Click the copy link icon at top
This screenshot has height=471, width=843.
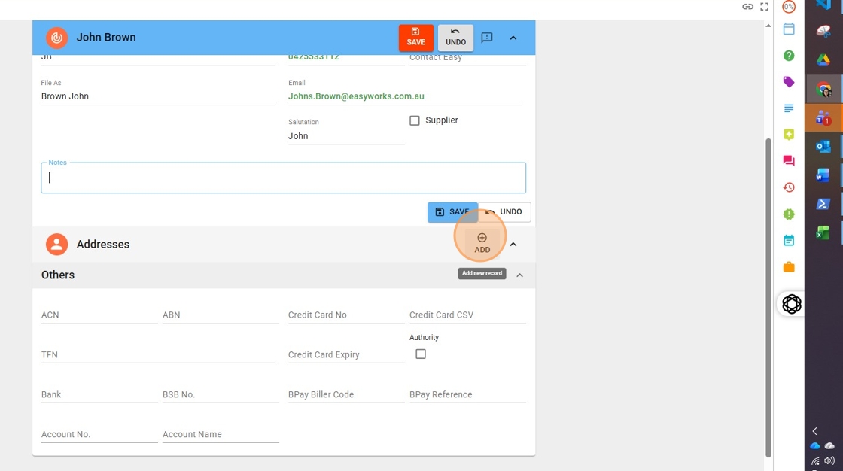pyautogui.click(x=747, y=7)
